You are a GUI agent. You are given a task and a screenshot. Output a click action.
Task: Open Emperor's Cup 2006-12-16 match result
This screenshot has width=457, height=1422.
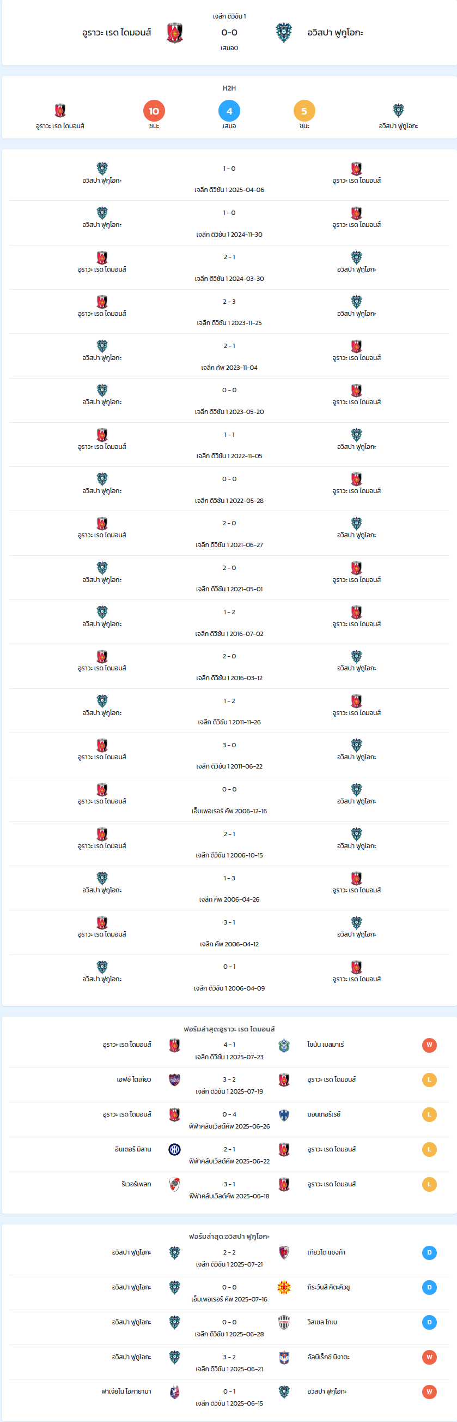tap(229, 800)
